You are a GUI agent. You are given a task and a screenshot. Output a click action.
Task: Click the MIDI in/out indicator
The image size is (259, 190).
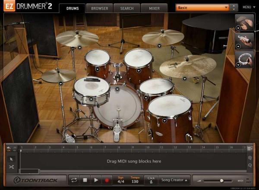[x=244, y=181]
